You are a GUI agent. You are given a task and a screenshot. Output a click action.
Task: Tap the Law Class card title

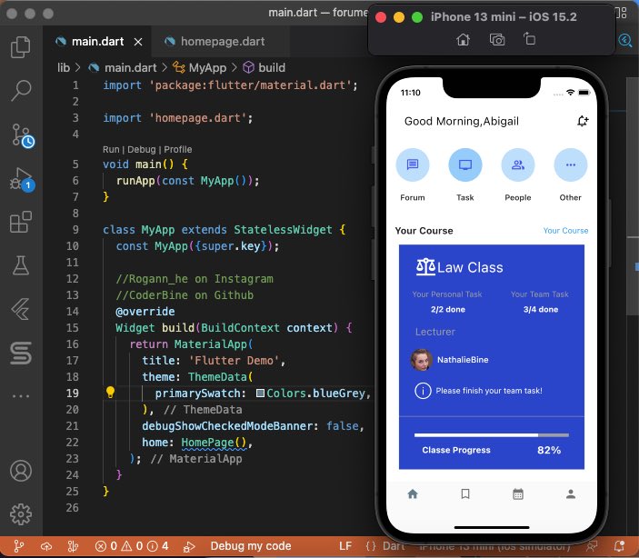tap(470, 267)
